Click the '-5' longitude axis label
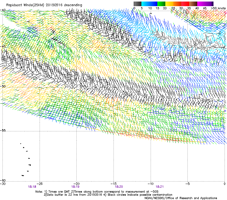227x200 pixels. click(x=188, y=184)
